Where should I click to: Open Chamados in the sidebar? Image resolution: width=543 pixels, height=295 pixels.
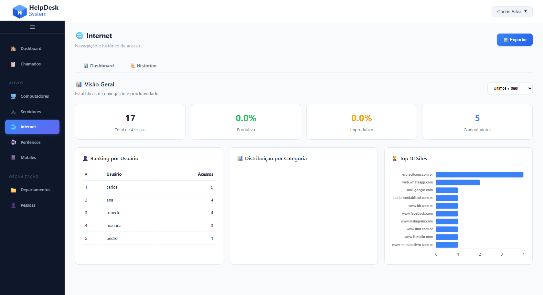coord(31,64)
